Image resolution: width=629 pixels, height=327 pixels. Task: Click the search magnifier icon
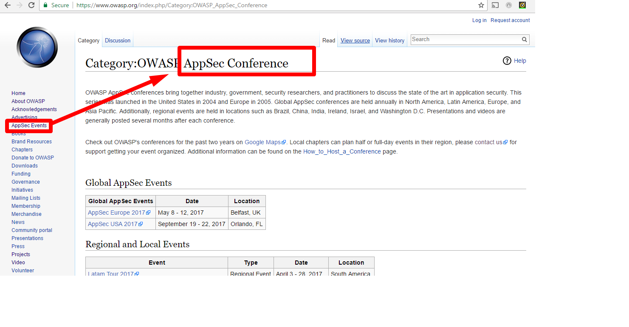click(525, 39)
